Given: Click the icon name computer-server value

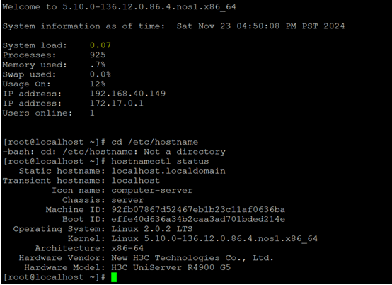Looking at the screenshot, I should coord(151,190).
